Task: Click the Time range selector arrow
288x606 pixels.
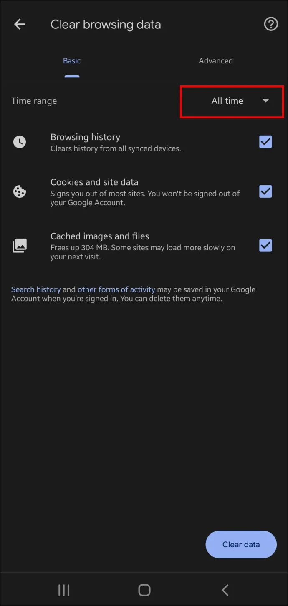Action: coord(266,101)
